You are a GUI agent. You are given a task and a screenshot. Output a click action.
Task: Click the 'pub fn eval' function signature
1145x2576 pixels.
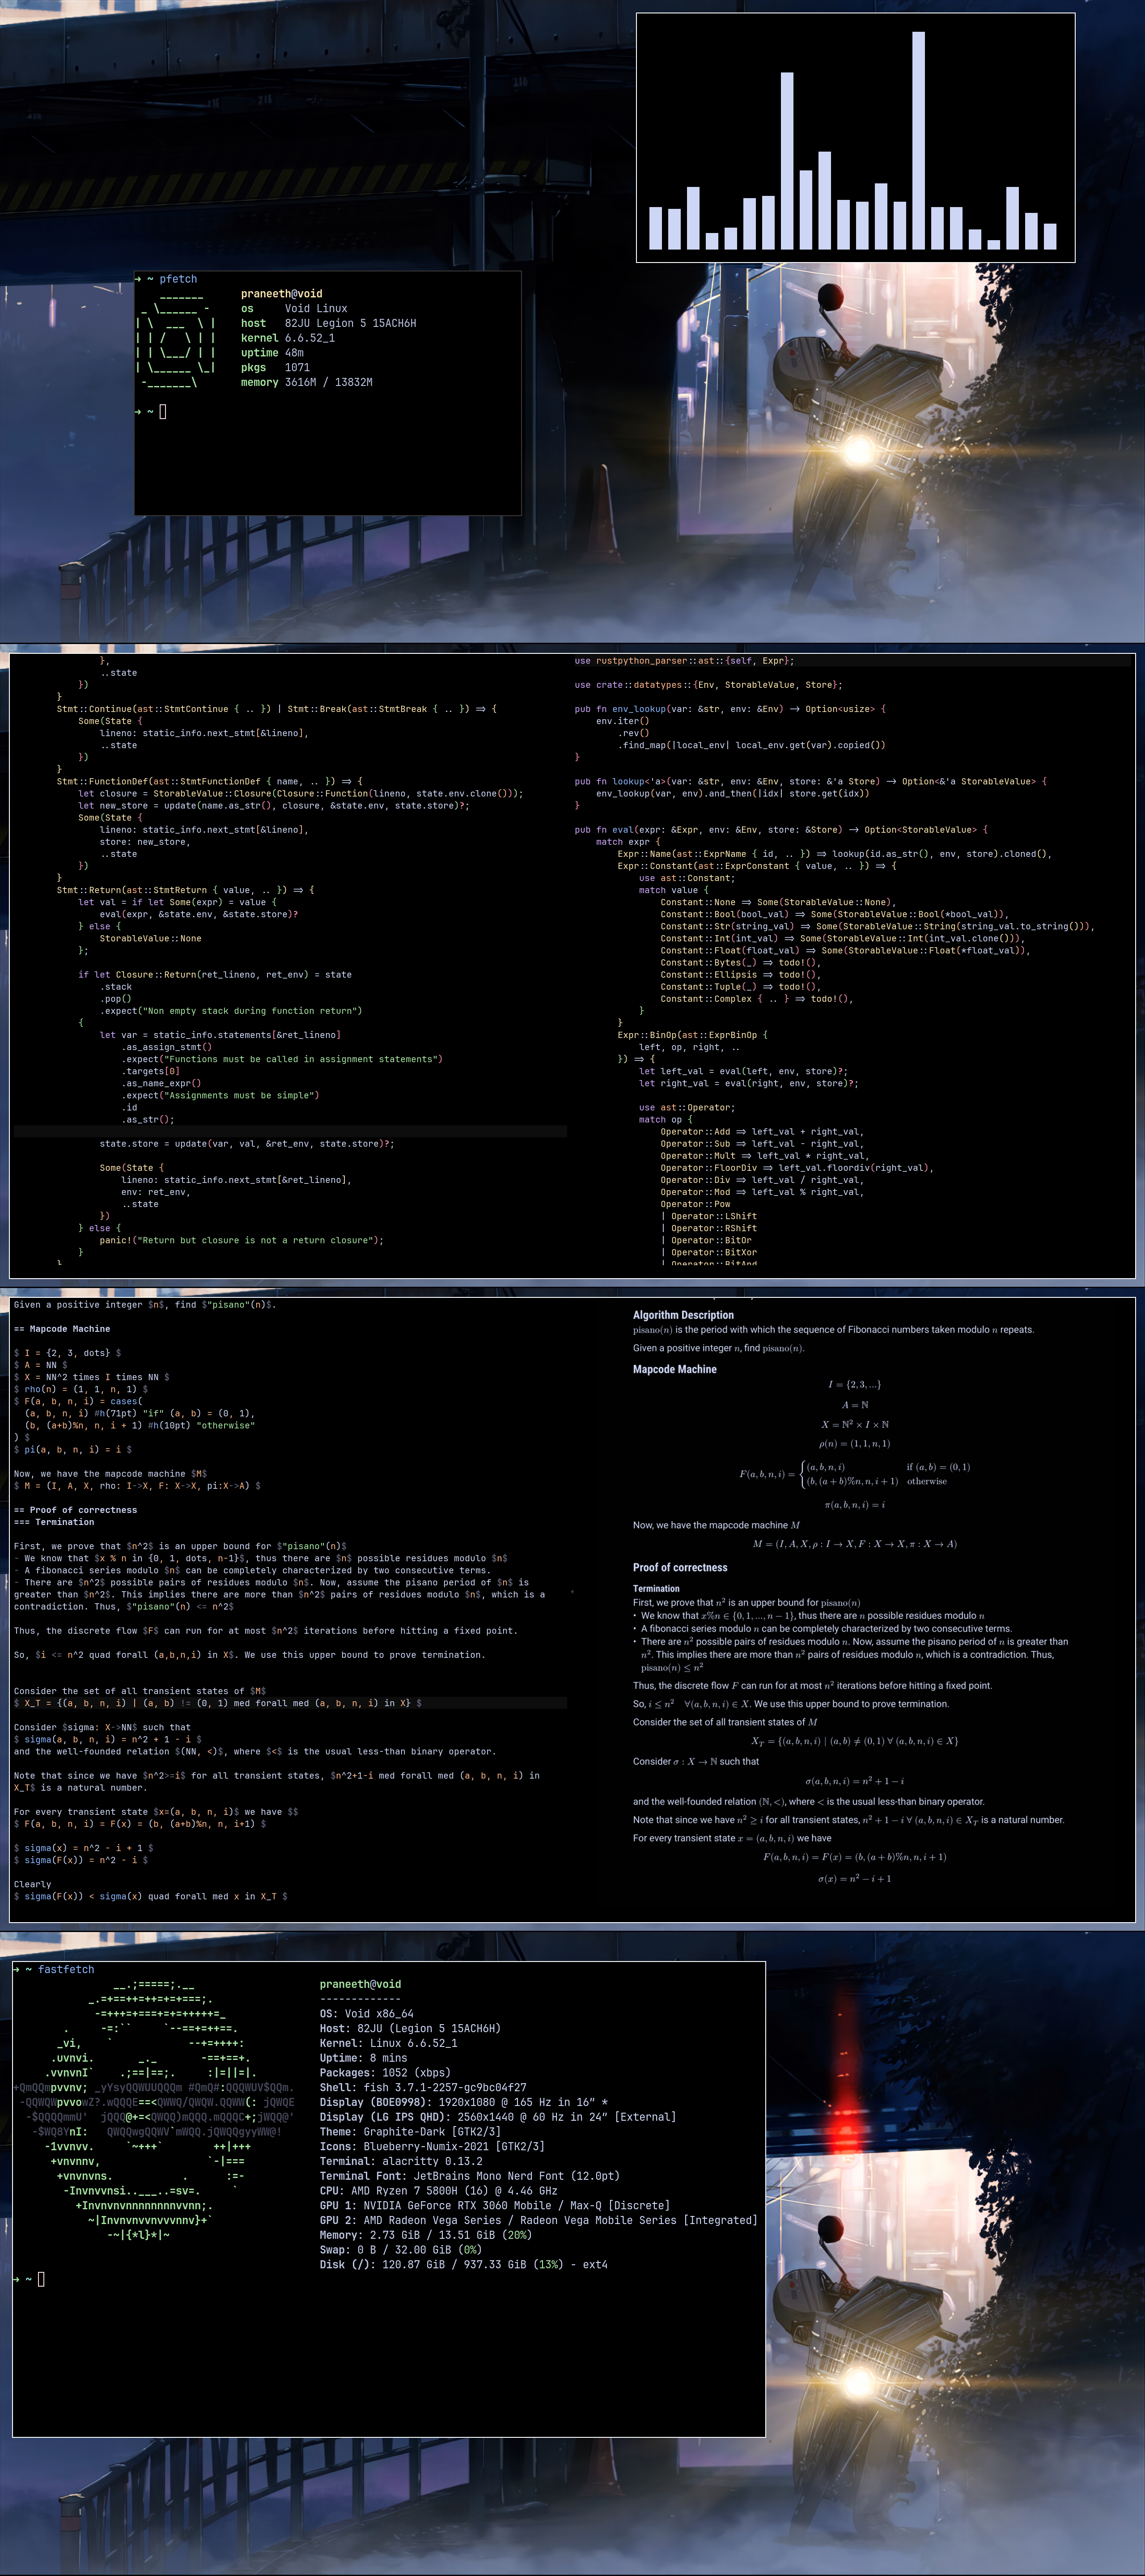[781, 829]
